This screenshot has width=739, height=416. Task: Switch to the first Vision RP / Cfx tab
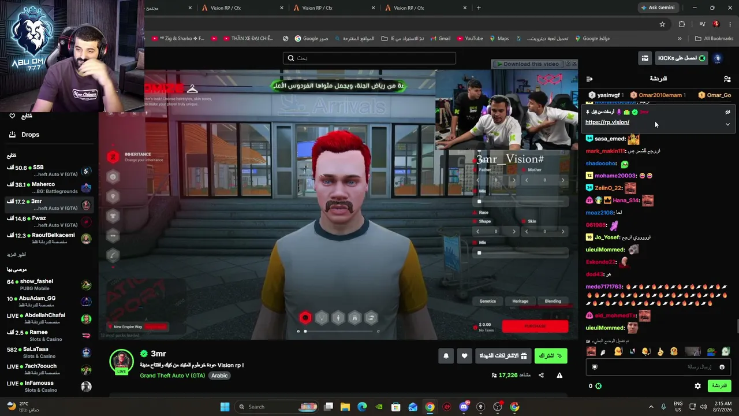pos(242,8)
